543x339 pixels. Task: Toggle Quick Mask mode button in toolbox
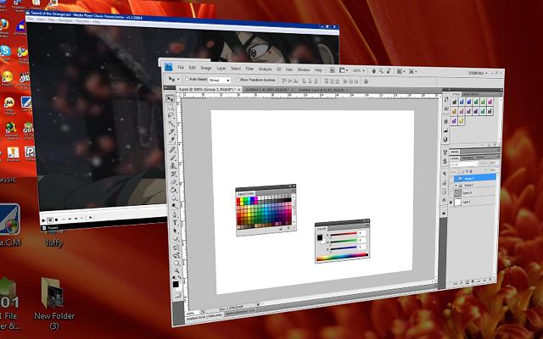pyautogui.click(x=178, y=295)
